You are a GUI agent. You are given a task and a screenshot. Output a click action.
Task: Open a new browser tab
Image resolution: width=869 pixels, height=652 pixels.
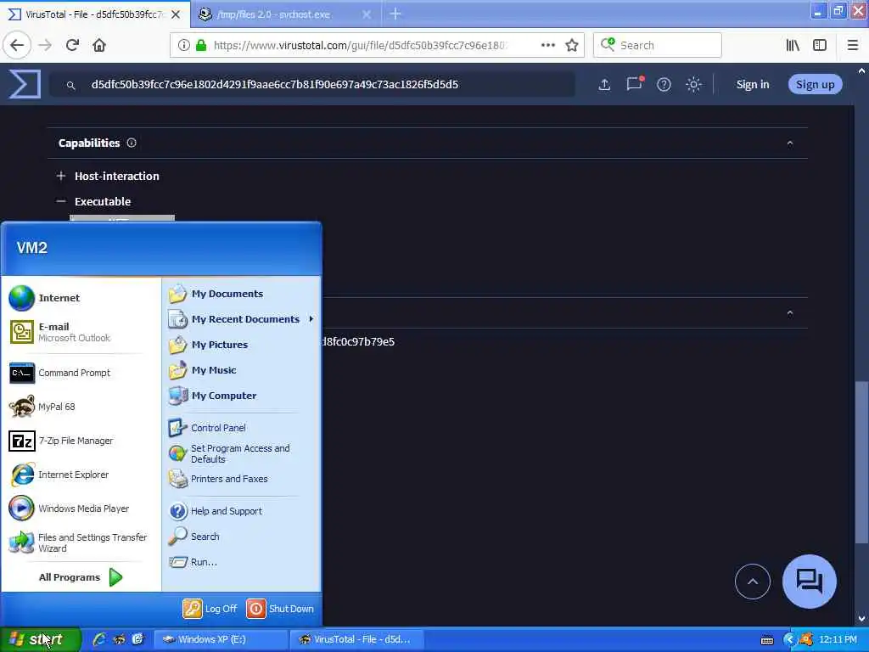(x=395, y=14)
